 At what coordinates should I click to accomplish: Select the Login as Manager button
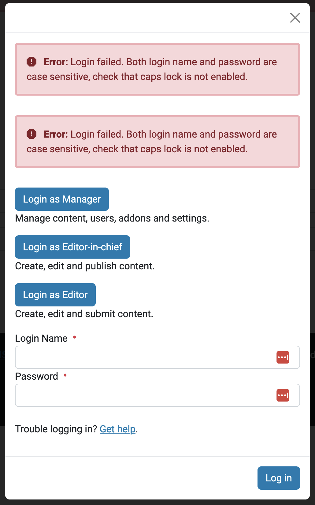[x=62, y=199]
